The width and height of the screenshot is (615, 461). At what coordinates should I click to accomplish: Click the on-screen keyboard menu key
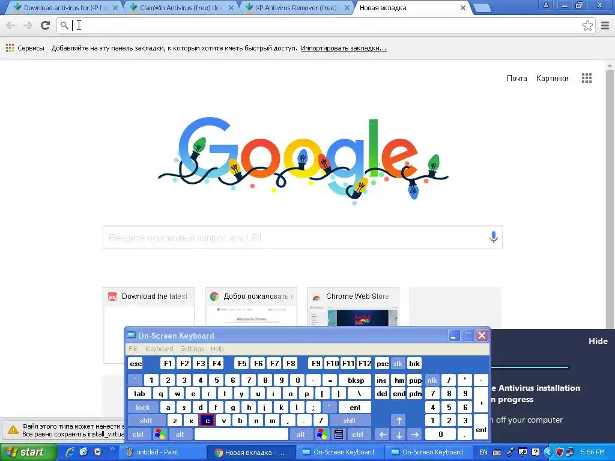[x=339, y=435]
